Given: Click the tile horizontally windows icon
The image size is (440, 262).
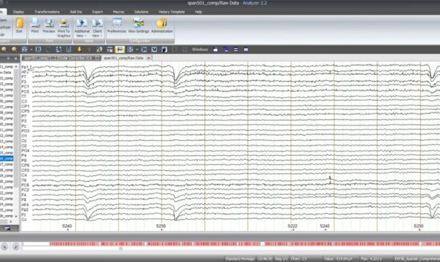Looking at the screenshot, I should pos(236,50).
